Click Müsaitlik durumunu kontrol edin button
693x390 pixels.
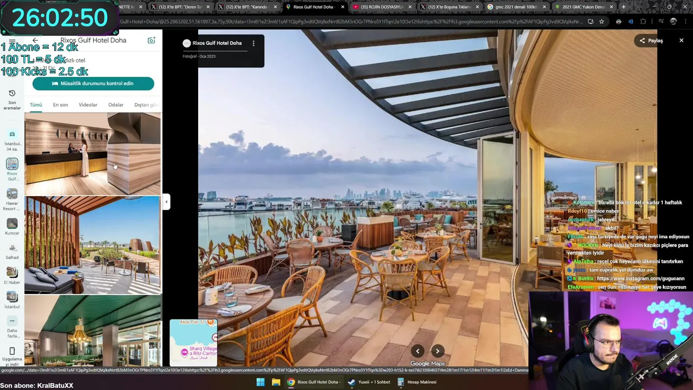click(x=93, y=83)
